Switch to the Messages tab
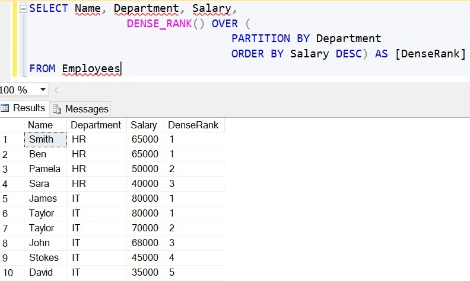 81,109
